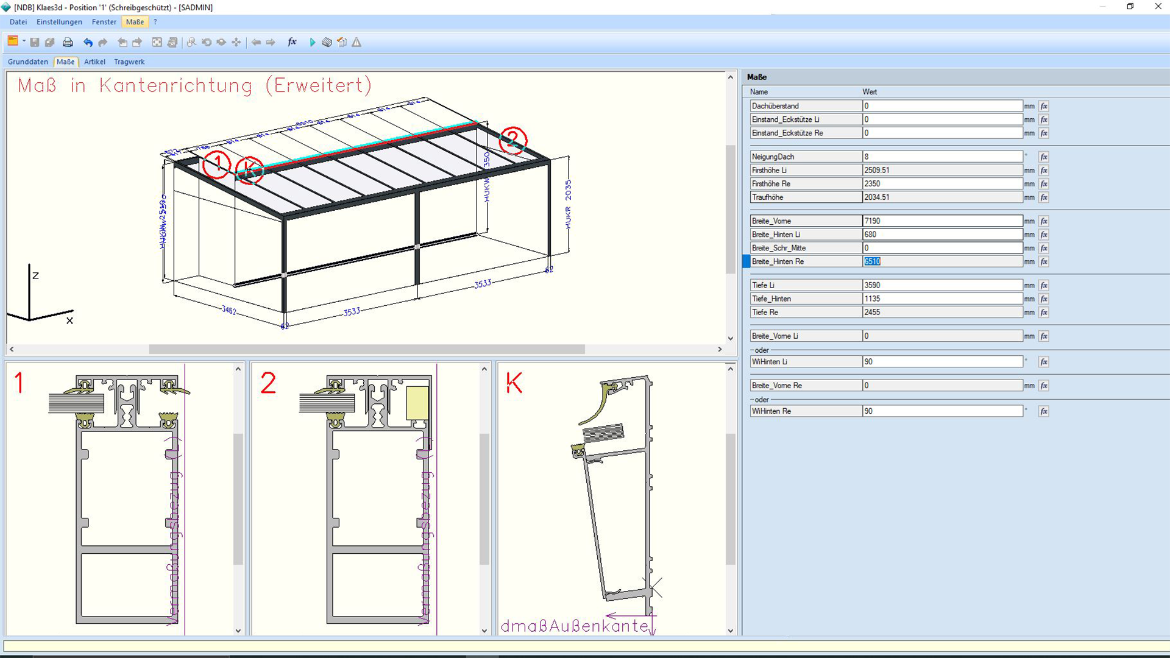Edit the Breite_Vorne Re value field
This screenshot has width=1170, height=658.
(x=942, y=386)
